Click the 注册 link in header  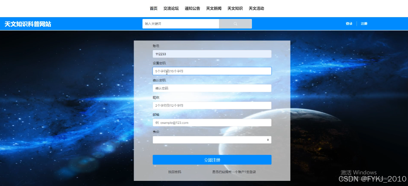coord(364,24)
